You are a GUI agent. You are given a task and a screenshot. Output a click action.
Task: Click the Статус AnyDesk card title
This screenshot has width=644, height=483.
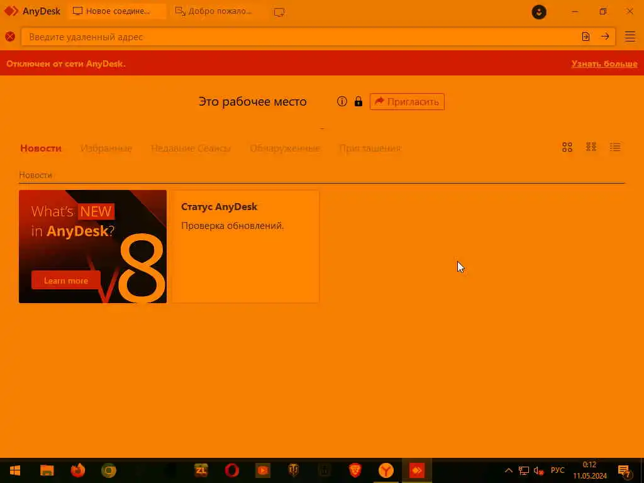point(219,206)
